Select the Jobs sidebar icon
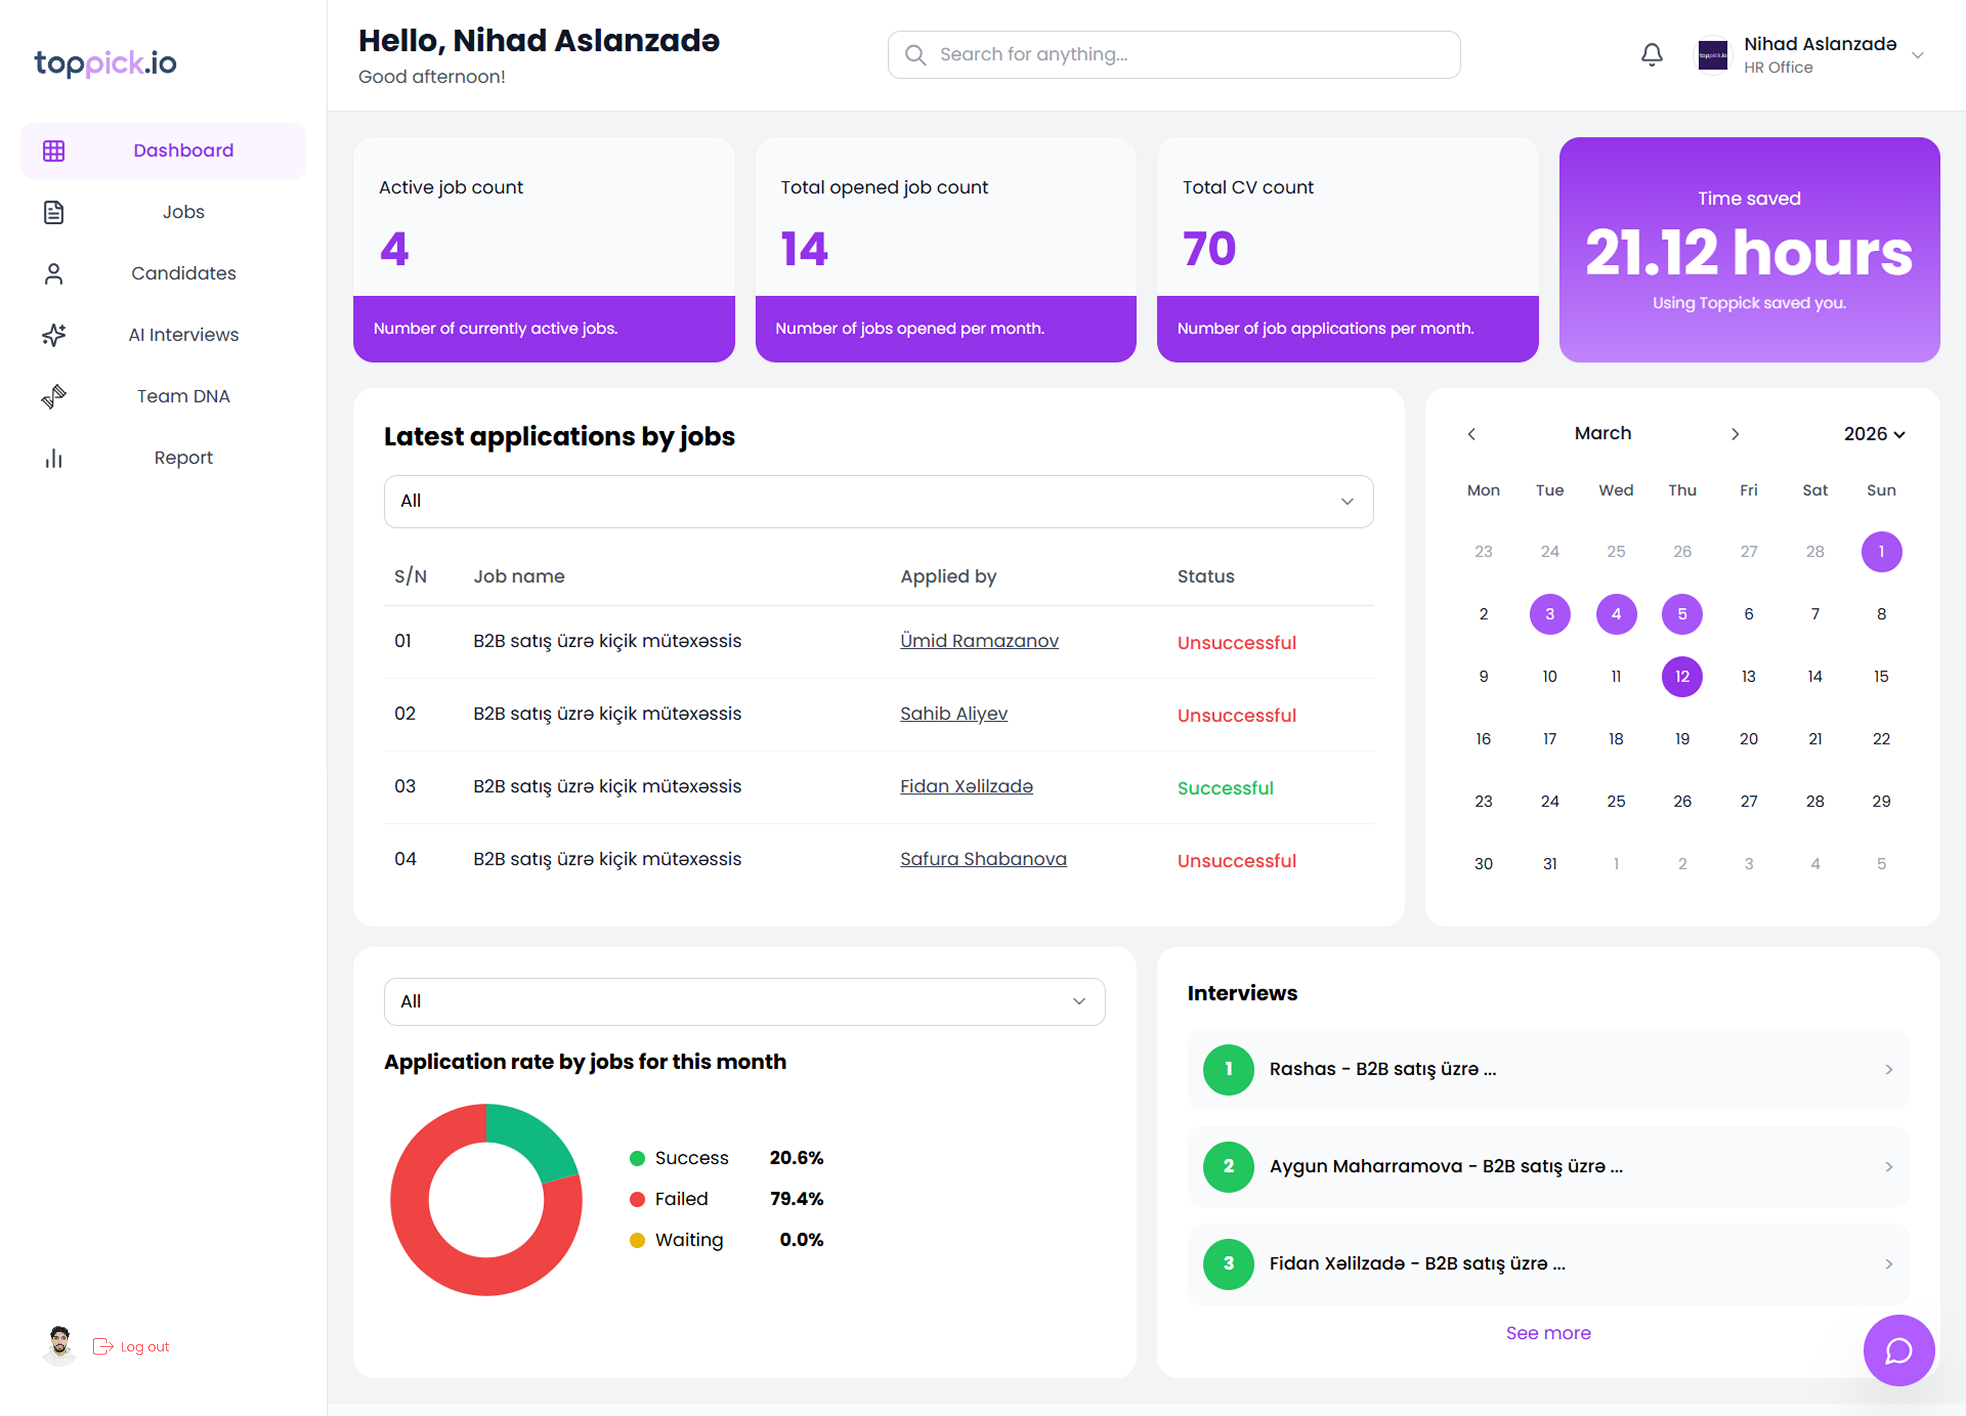Image resolution: width=1966 pixels, height=1416 pixels. pos(54,211)
